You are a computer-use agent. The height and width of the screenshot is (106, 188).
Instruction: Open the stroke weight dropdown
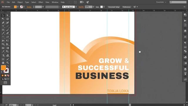click(43, 7)
